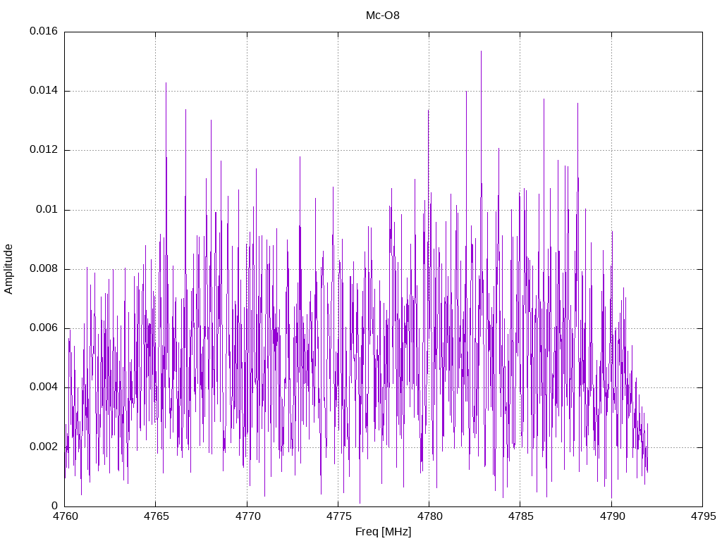The width and height of the screenshot is (722, 541).
Task: Click the 0.016 y-axis tick label
Action: point(44,31)
